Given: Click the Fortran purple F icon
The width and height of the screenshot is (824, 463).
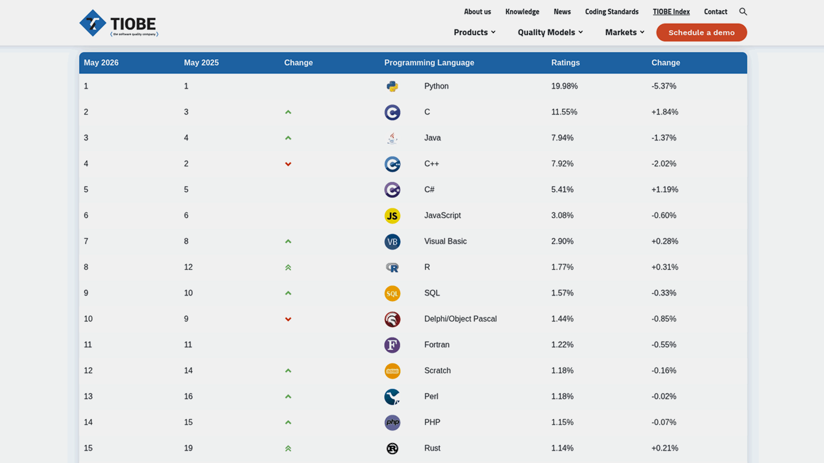Looking at the screenshot, I should click(x=392, y=345).
